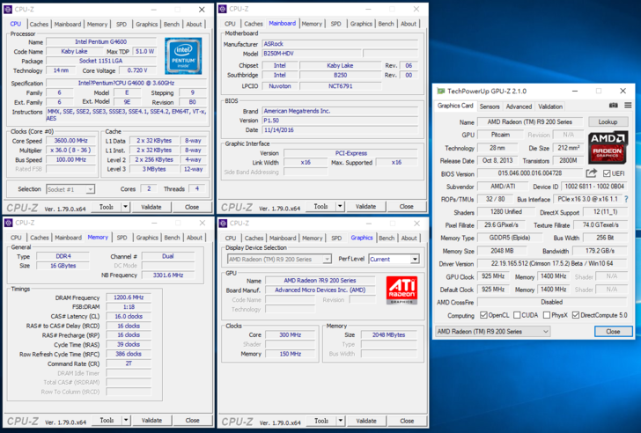The width and height of the screenshot is (641, 433).
Task: Click Validate in the Mainboard window
Action: 365,207
